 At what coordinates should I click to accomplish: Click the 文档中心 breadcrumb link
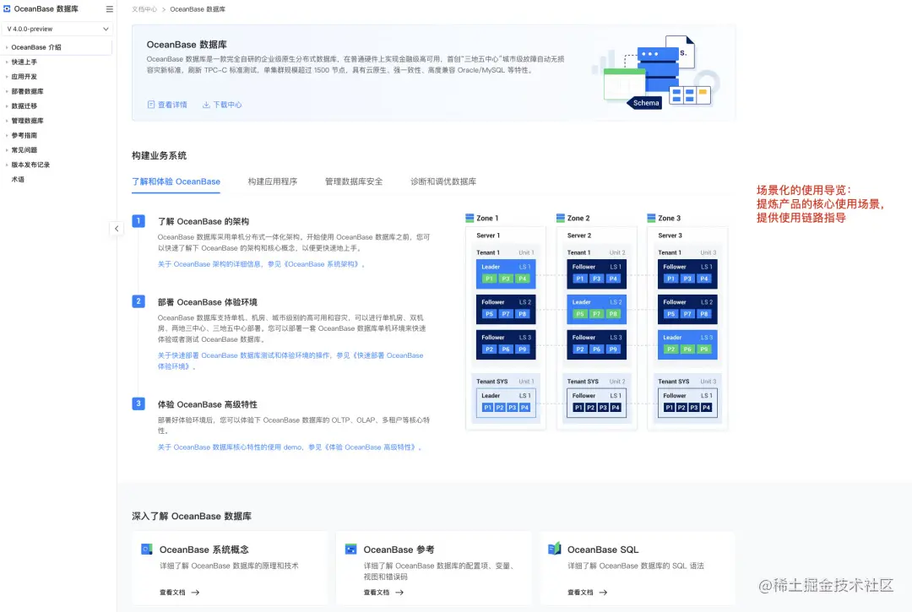point(144,9)
